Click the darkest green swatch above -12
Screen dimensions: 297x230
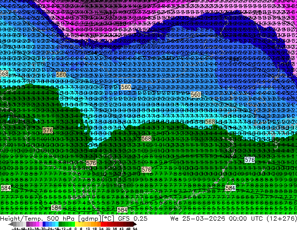(x=60, y=224)
